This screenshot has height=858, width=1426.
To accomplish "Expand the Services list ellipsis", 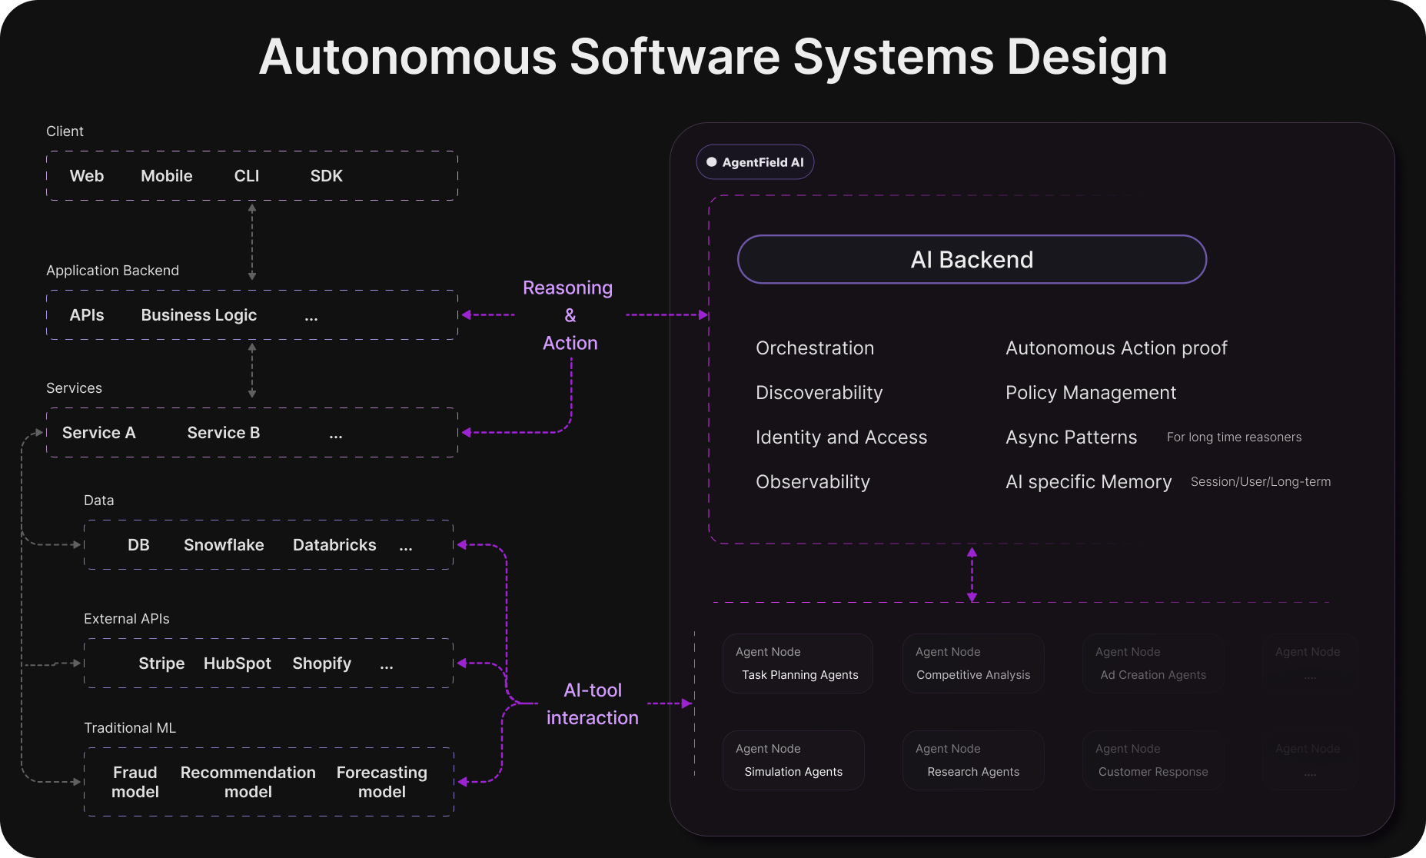I will pos(336,432).
